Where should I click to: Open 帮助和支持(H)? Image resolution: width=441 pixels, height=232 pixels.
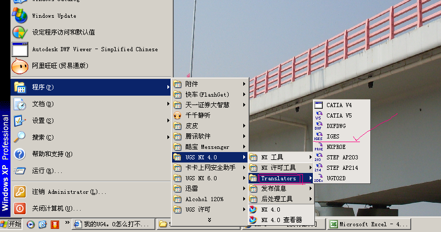[x=91, y=154]
